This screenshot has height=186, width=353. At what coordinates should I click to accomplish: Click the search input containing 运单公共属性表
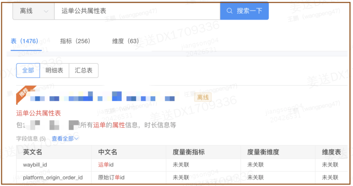[x=137, y=11]
